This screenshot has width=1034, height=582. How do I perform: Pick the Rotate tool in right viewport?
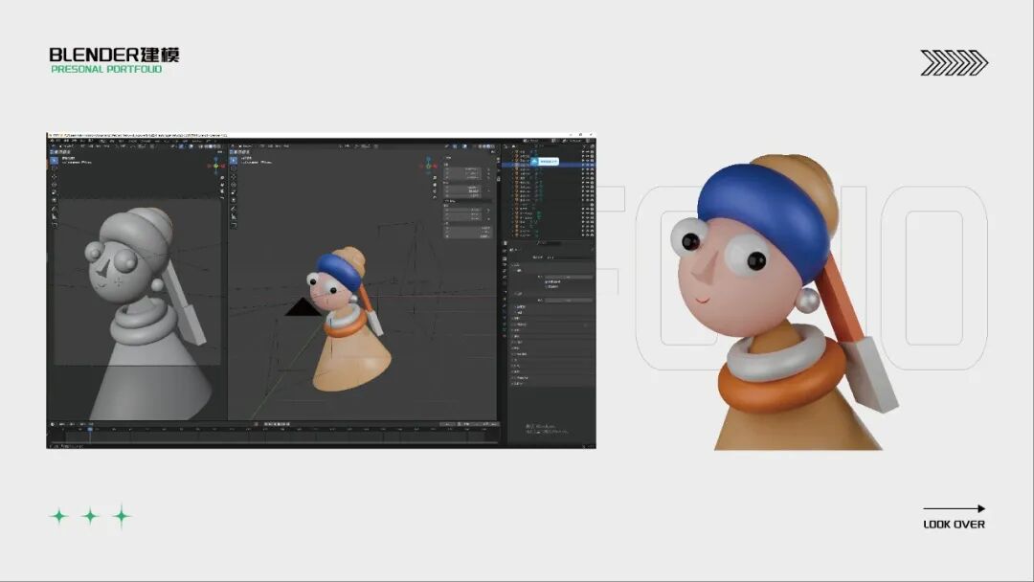(x=234, y=185)
